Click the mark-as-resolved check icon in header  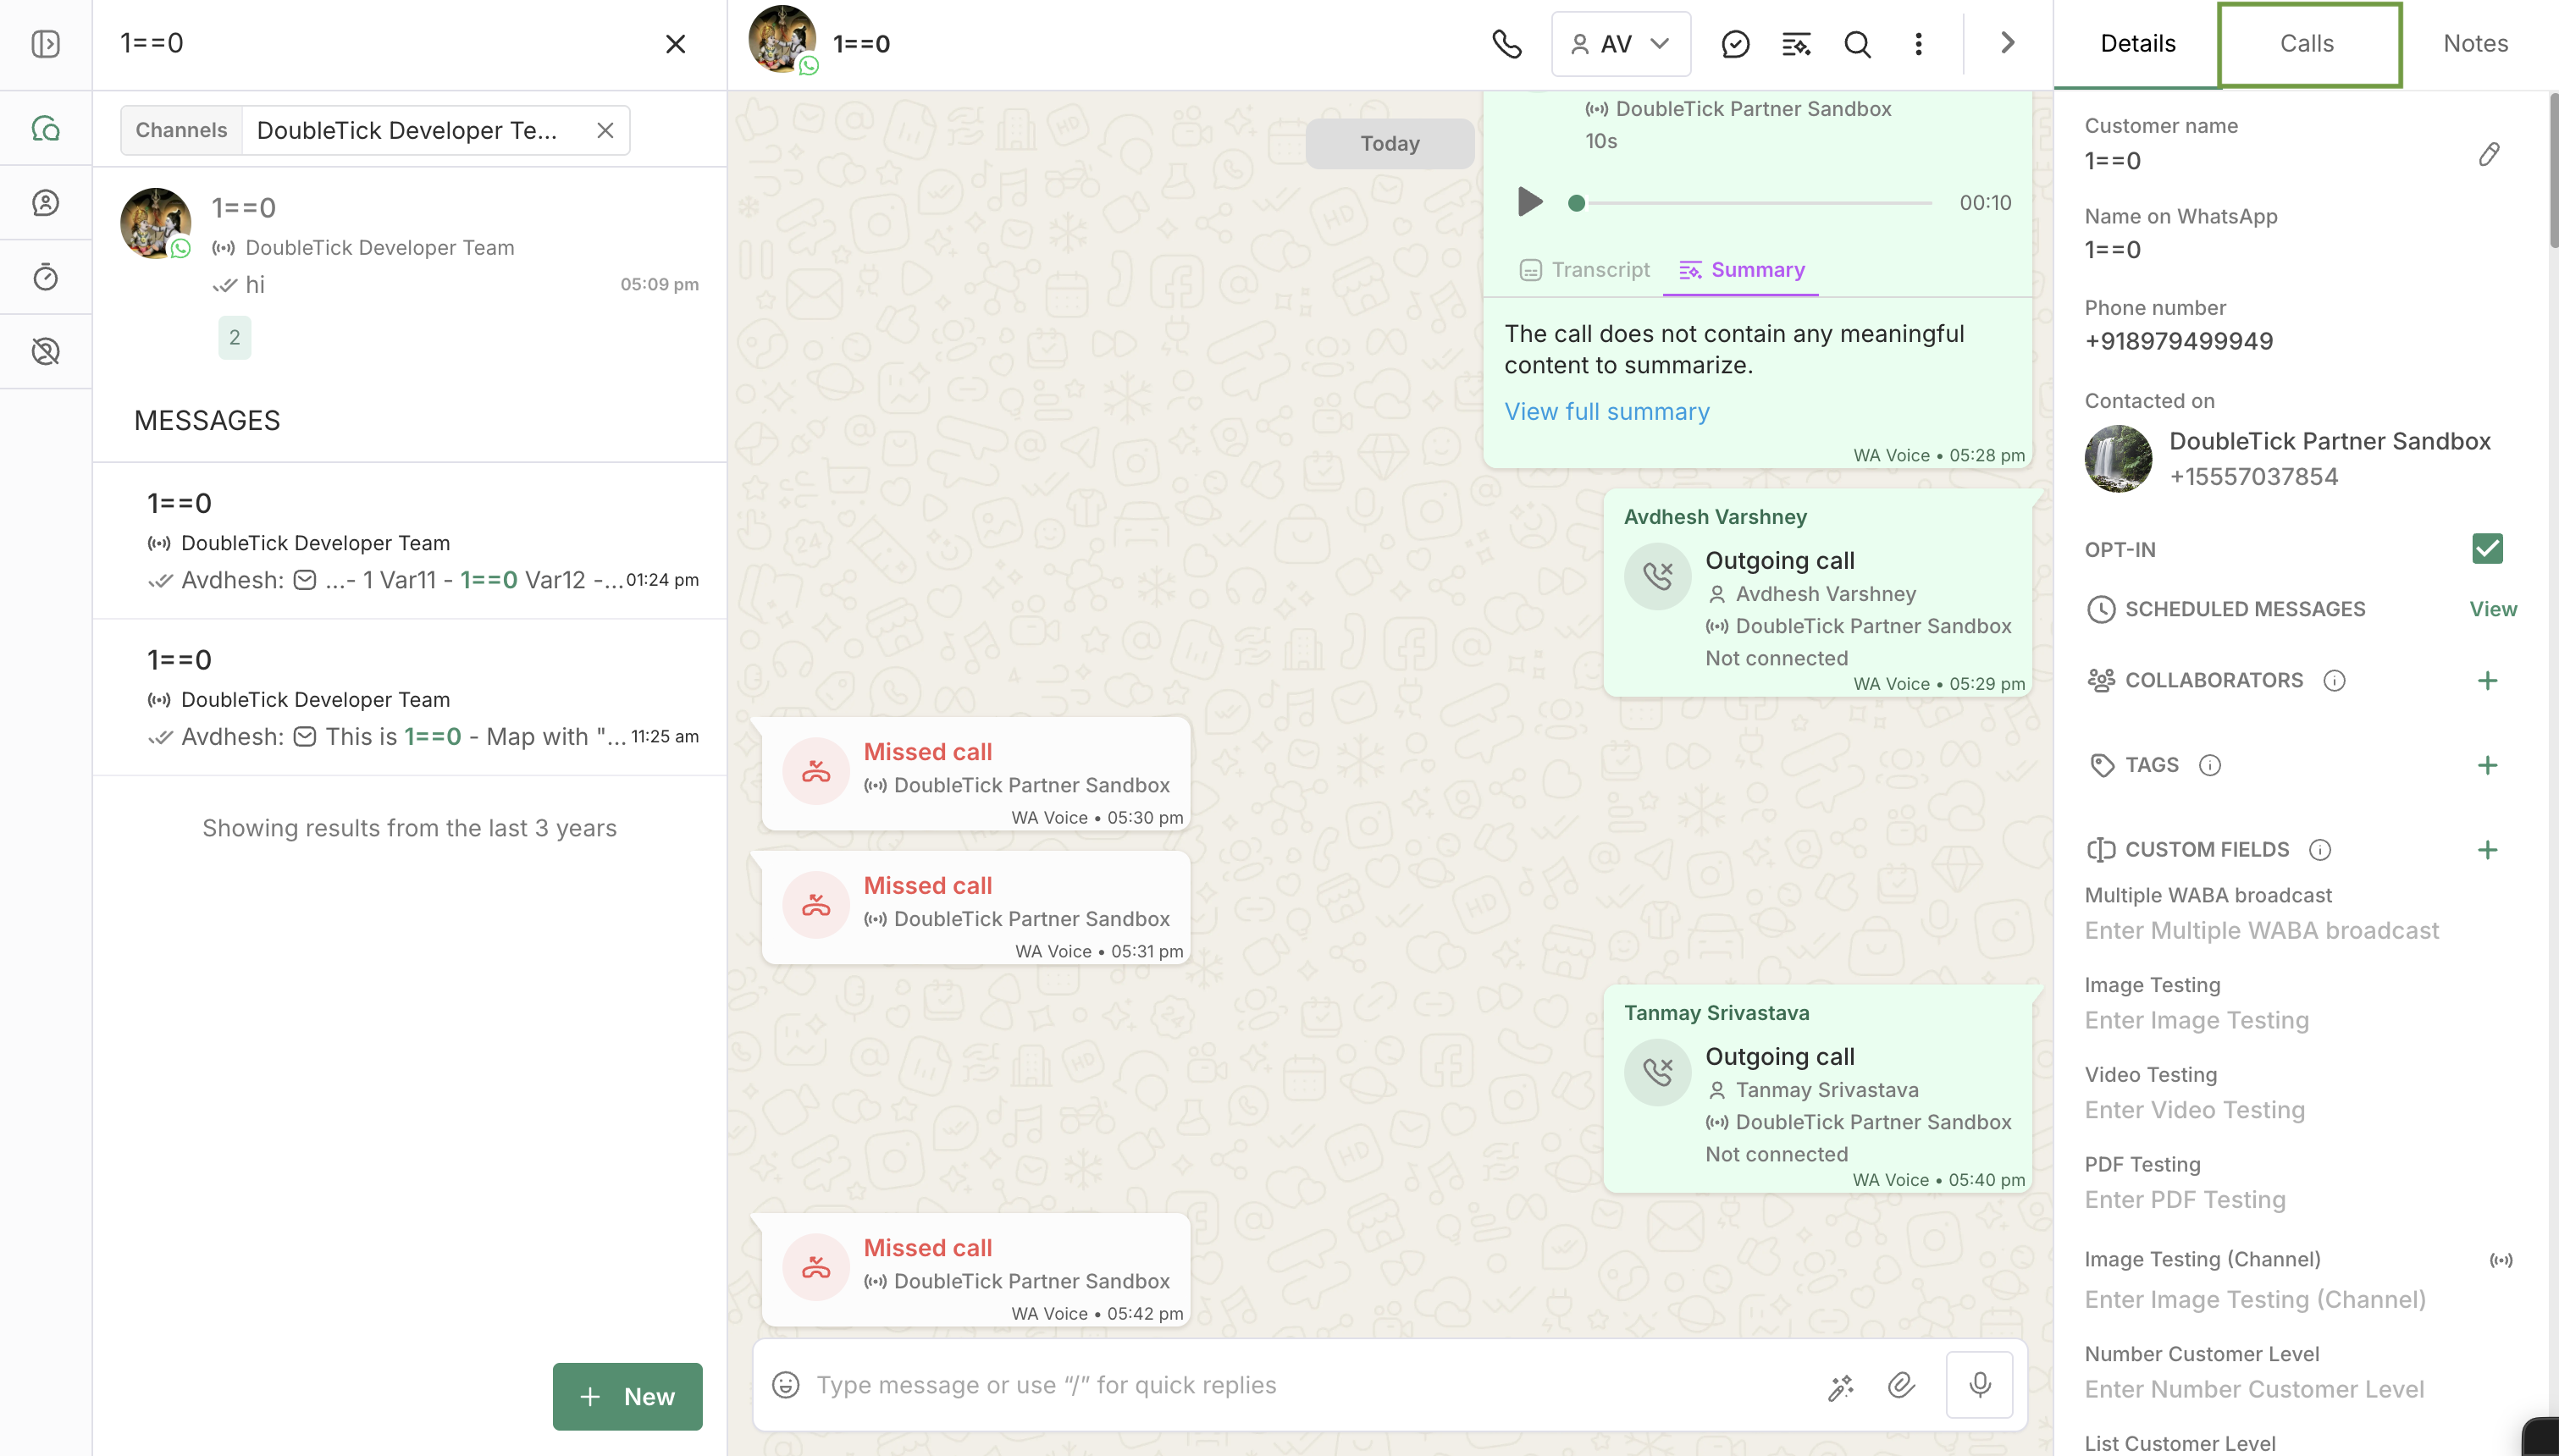pyautogui.click(x=1735, y=44)
